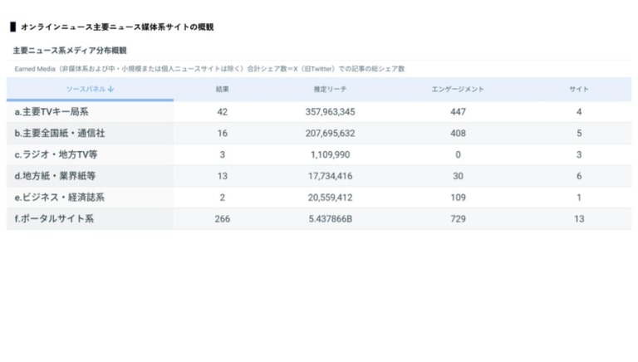
Task: Open the b.主要全国紙・通信社 row
Action: click(x=60, y=133)
